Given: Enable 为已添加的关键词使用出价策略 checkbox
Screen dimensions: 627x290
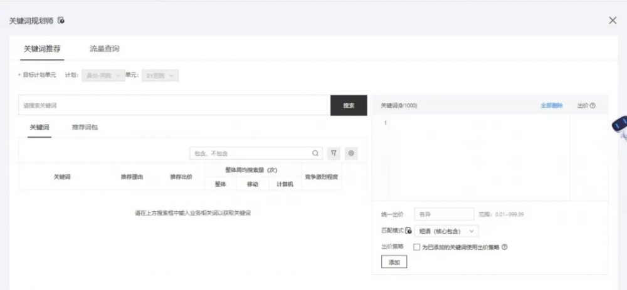Looking at the screenshot, I should pyautogui.click(x=417, y=247).
